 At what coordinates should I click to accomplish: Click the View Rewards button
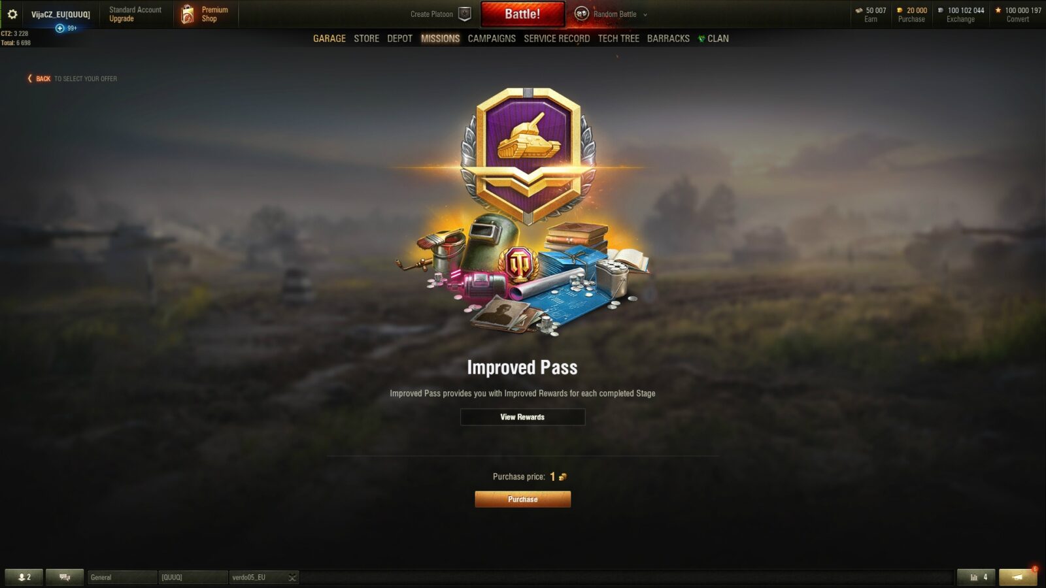(522, 417)
